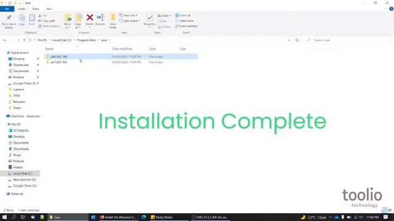Image resolution: width=394 pixels, height=221 pixels.
Task: Open the File tab
Action: pos(7,9)
